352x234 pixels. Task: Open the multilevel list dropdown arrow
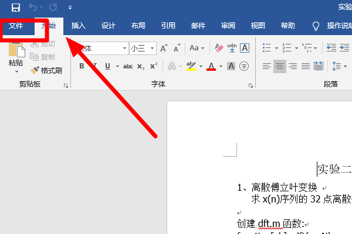tap(316, 48)
